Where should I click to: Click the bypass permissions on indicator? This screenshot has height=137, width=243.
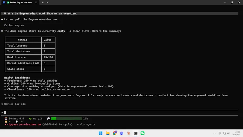25,125
